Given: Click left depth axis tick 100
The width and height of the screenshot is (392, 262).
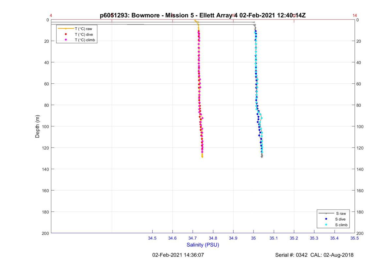Looking at the screenshot, I should 46,126.
